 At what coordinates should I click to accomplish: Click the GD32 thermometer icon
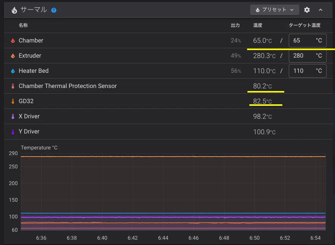pyautogui.click(x=13, y=101)
